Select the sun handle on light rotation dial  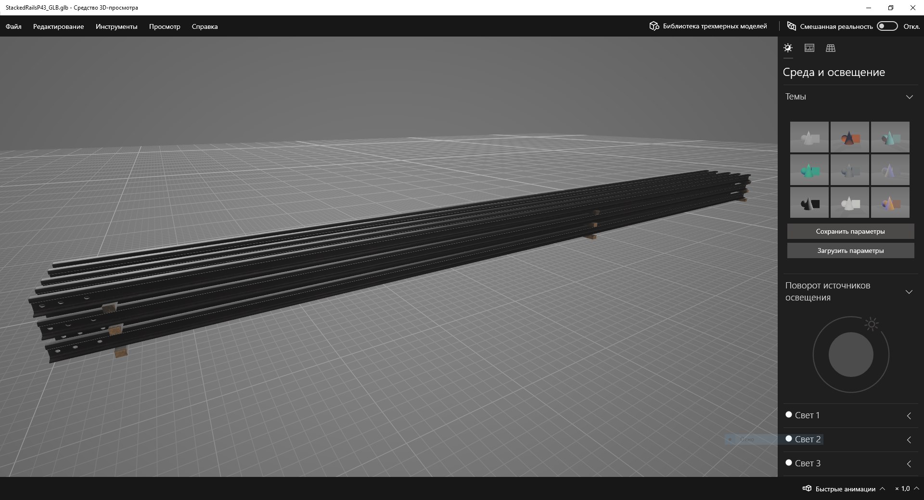tap(872, 325)
